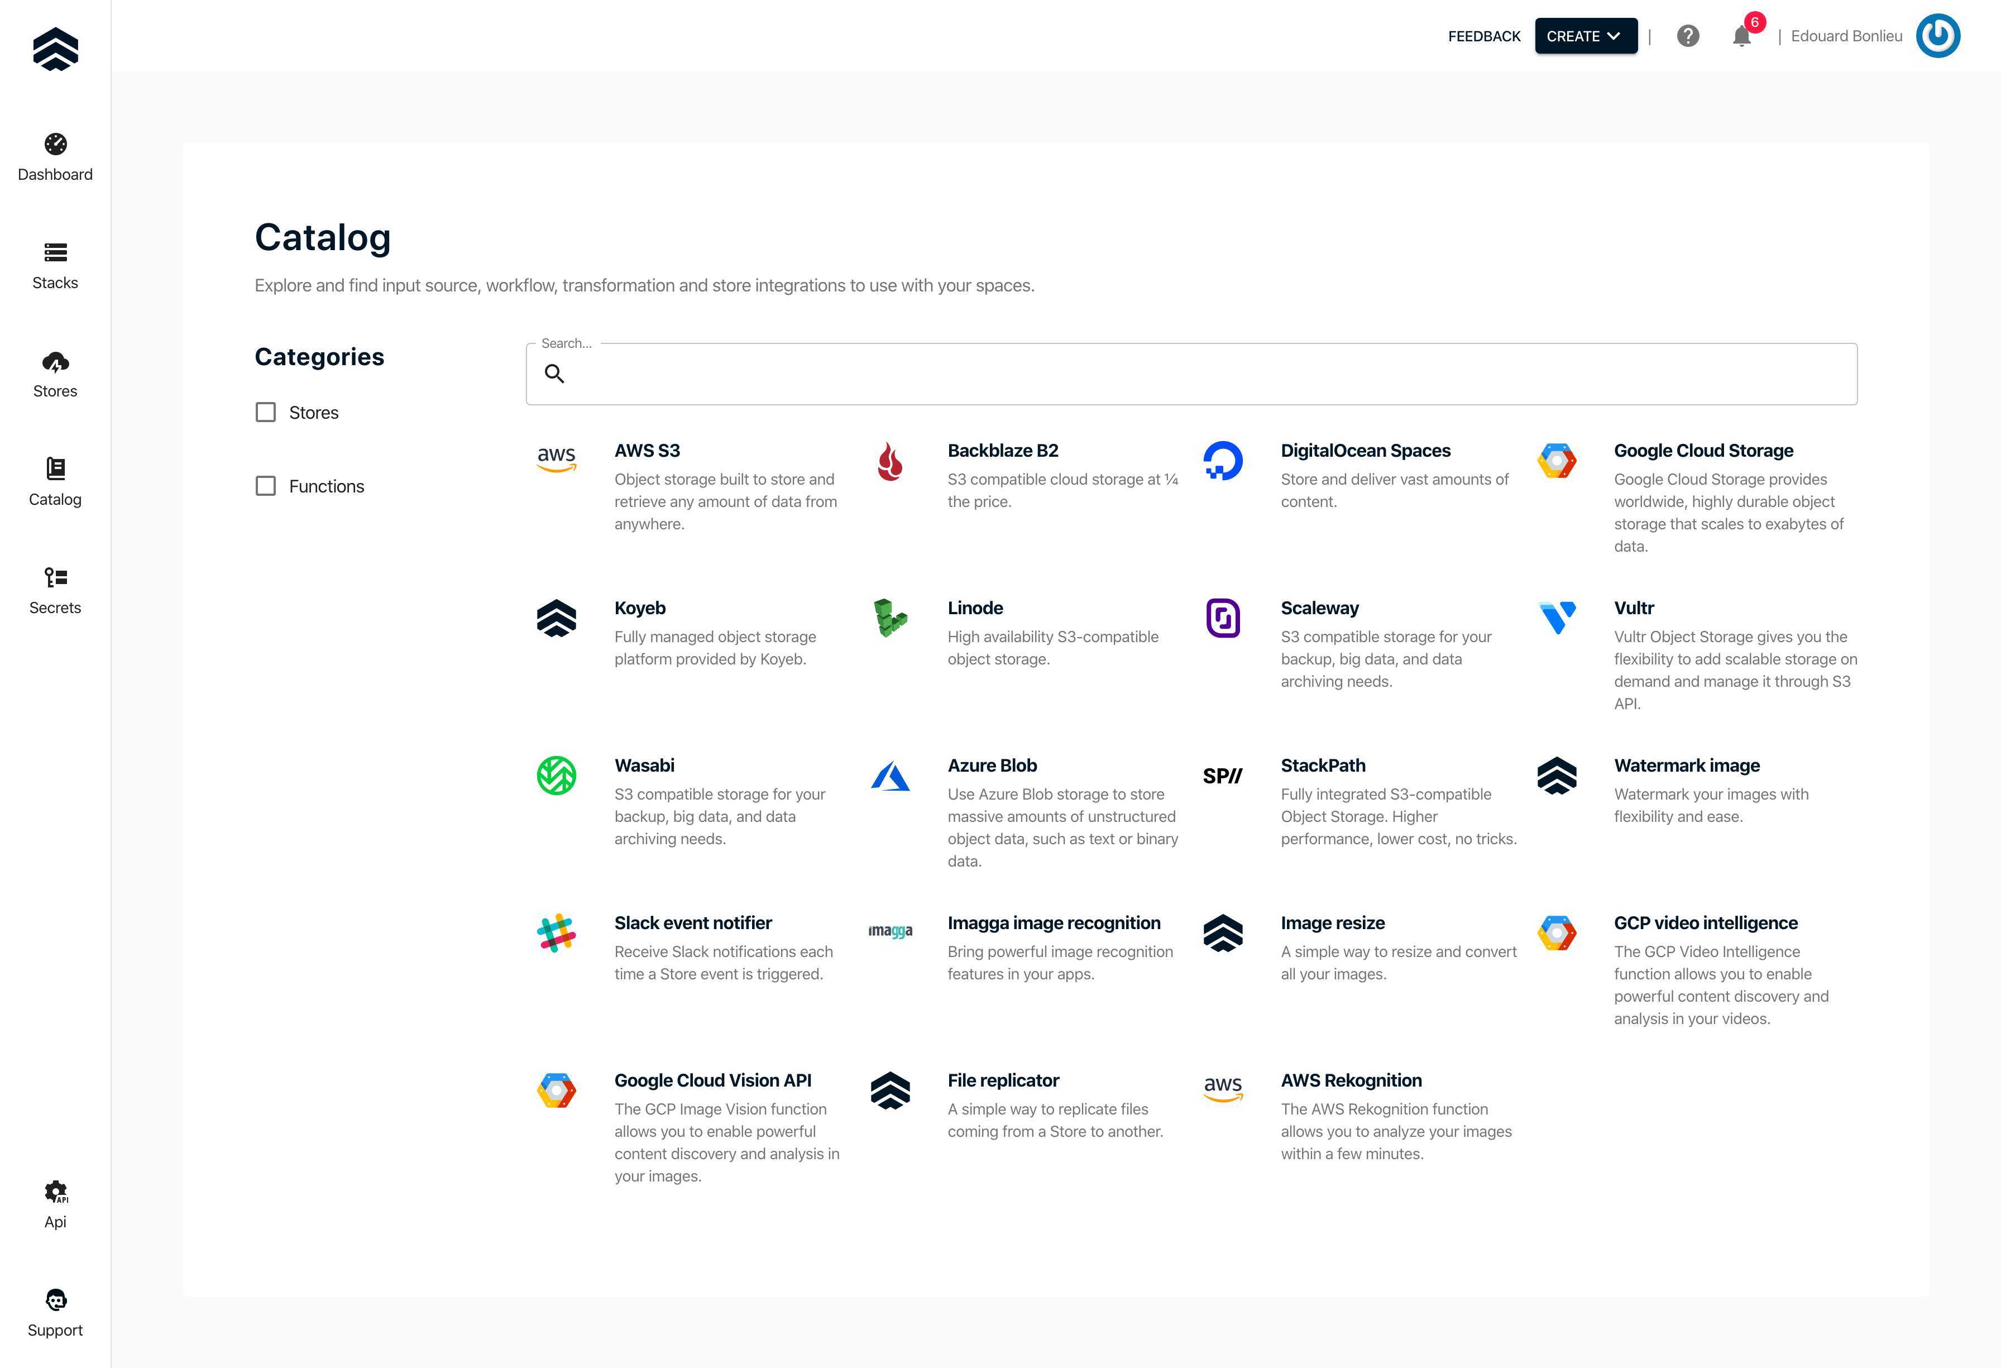The height and width of the screenshot is (1368, 2001).
Task: Click the Wasabi green logo icon
Action: tap(556, 776)
